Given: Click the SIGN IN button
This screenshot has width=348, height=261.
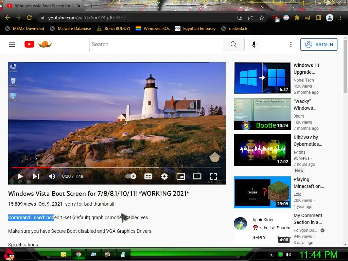Looking at the screenshot, I should click(x=319, y=45).
